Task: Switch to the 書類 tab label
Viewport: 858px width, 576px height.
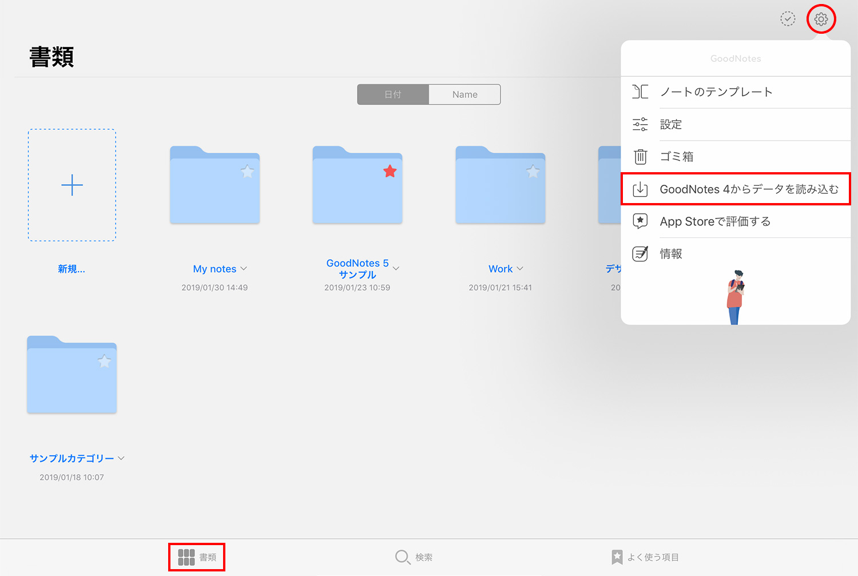Action: coord(208,557)
